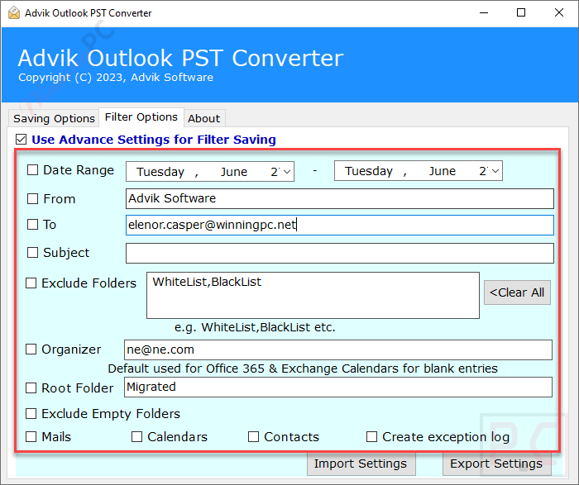Click the From field with Advik Software

click(340, 198)
